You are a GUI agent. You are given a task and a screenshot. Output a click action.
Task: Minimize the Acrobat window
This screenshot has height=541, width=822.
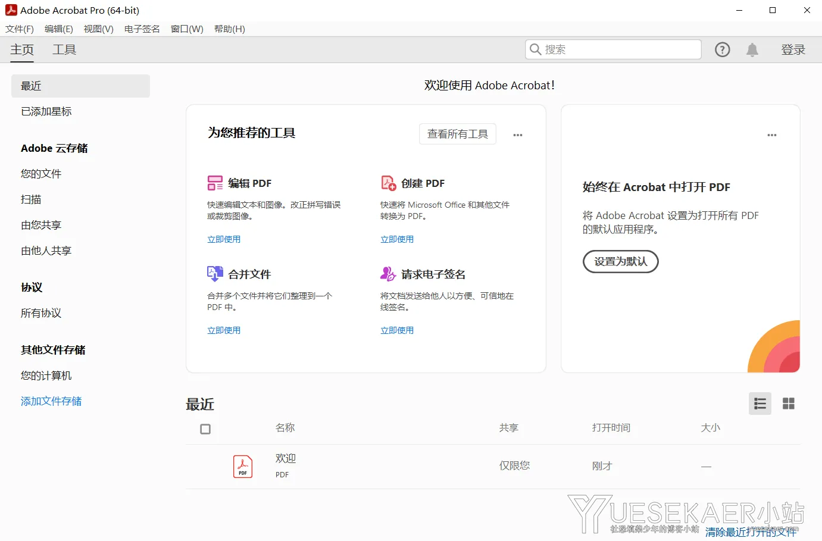pyautogui.click(x=739, y=10)
